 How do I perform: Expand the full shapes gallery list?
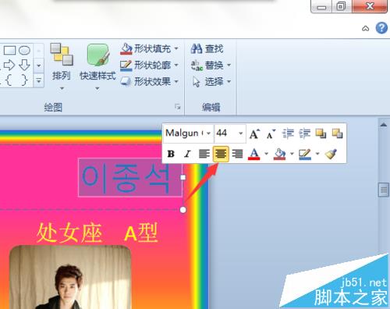tap(39, 80)
